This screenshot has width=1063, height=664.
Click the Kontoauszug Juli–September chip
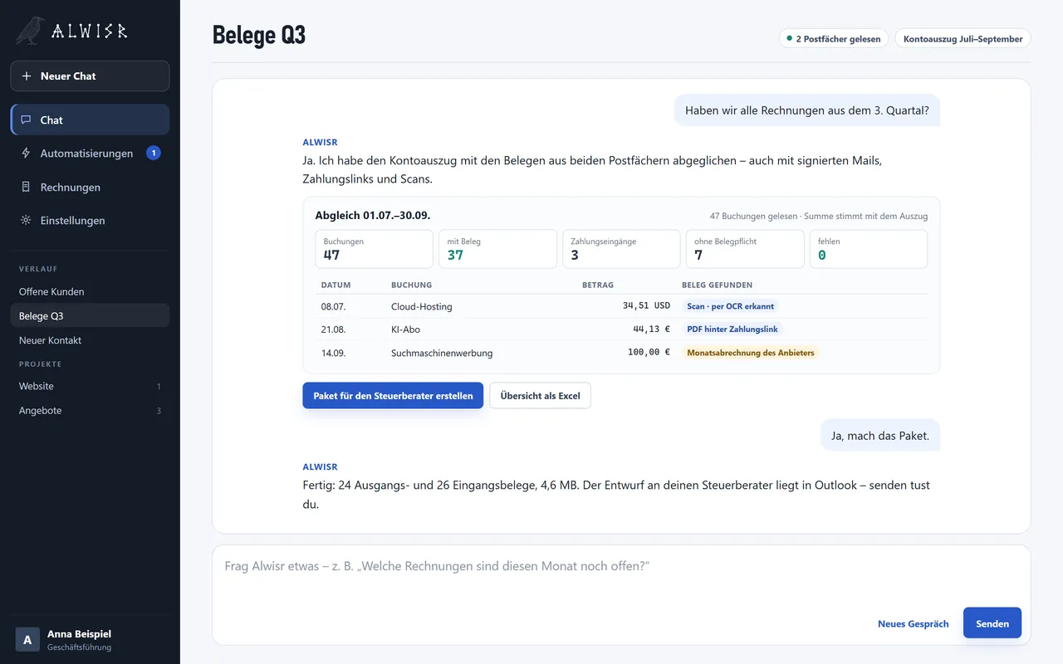(963, 39)
